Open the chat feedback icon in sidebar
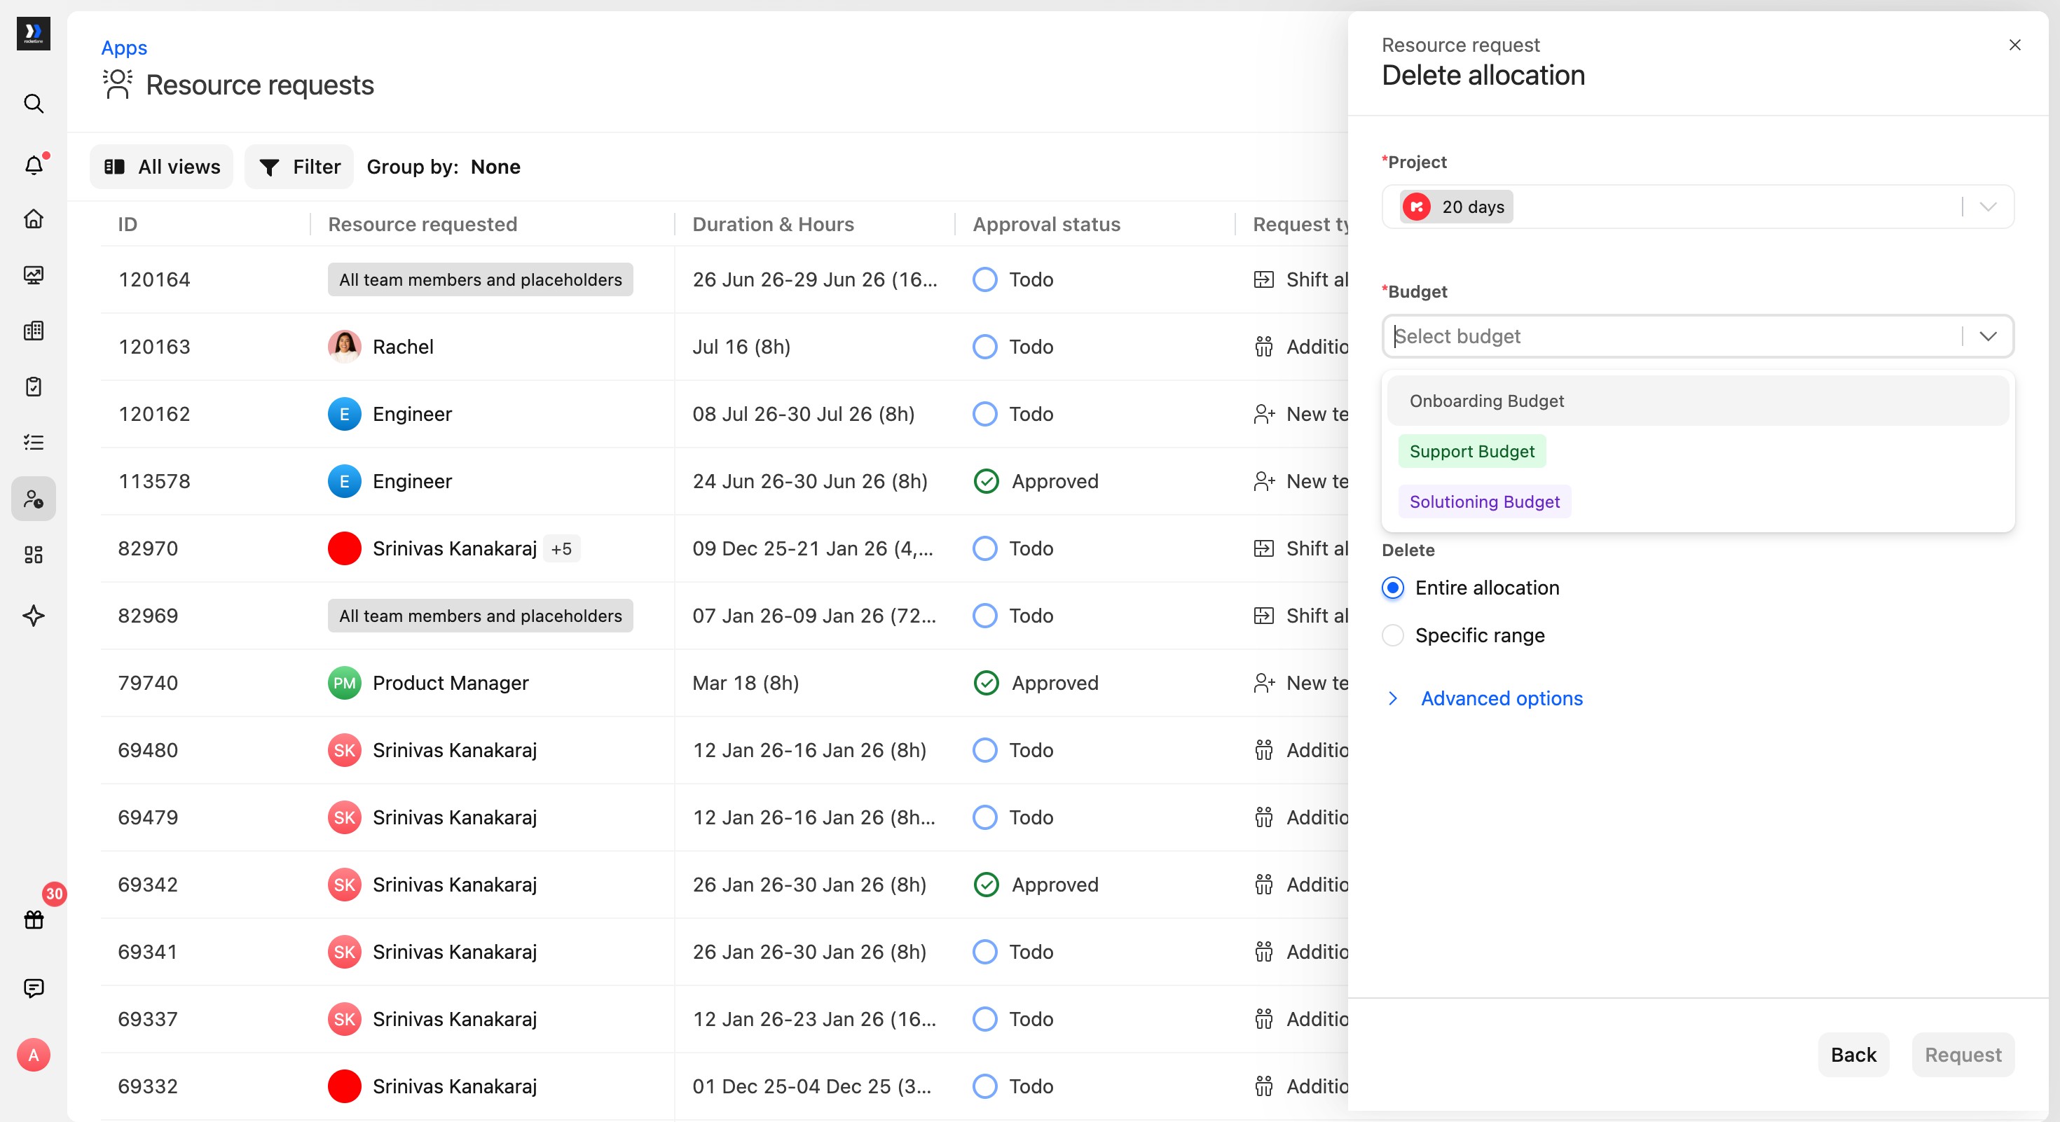The height and width of the screenshot is (1122, 2060). pos(34,988)
